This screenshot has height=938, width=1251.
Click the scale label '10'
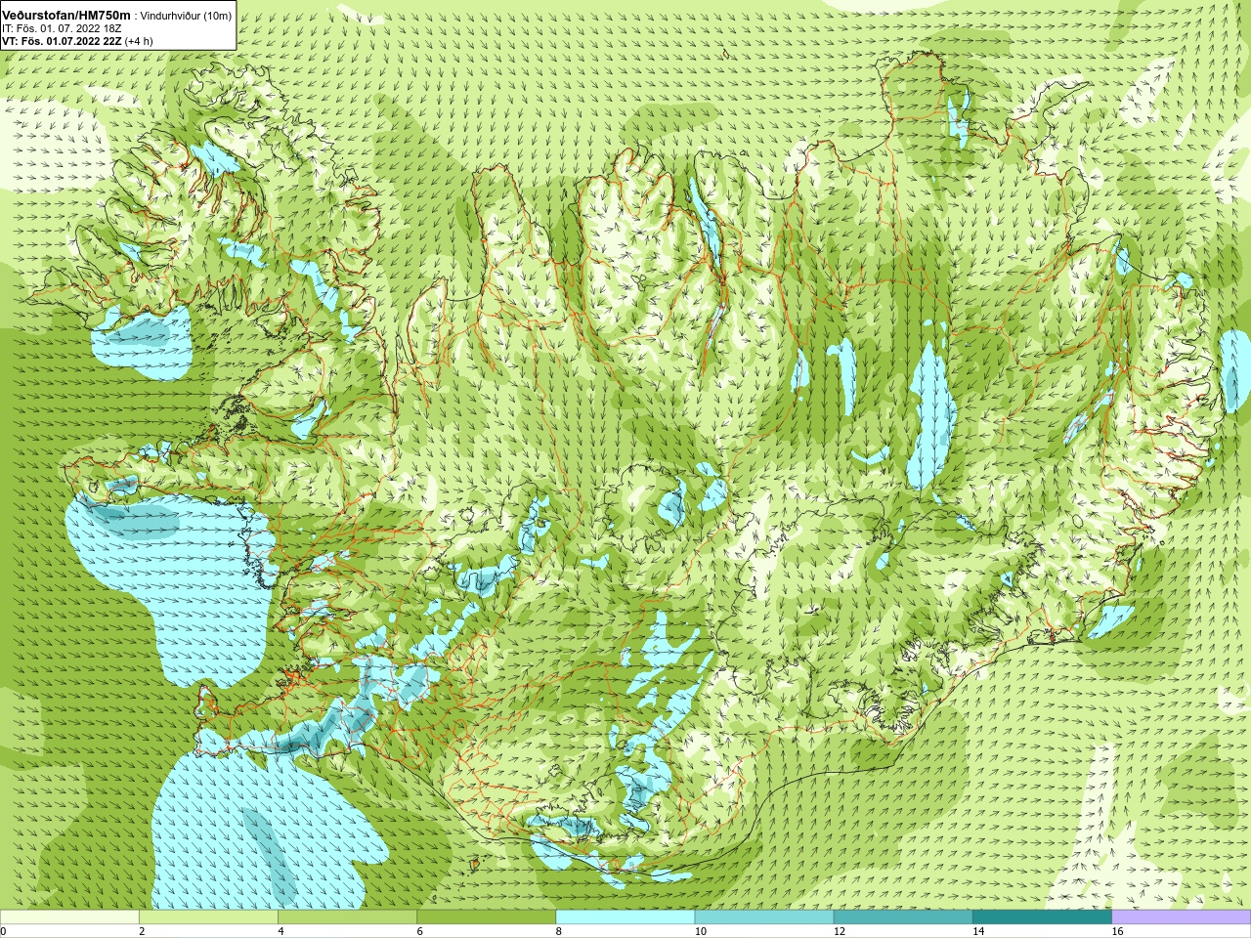coord(701,931)
